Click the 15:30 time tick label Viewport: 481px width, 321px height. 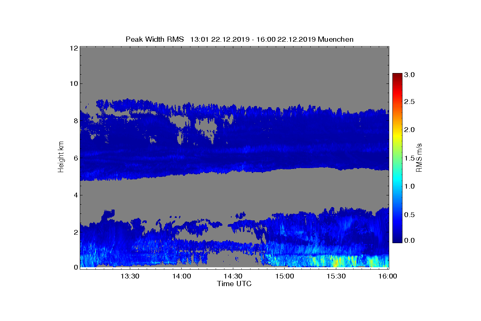(336, 276)
